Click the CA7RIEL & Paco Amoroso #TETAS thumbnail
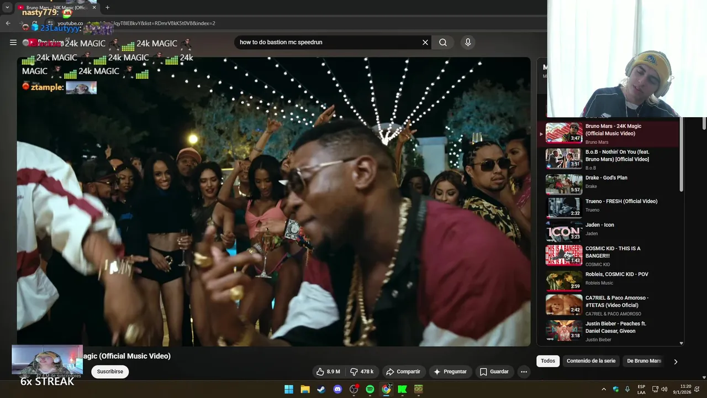This screenshot has width=707, height=398. point(564,305)
